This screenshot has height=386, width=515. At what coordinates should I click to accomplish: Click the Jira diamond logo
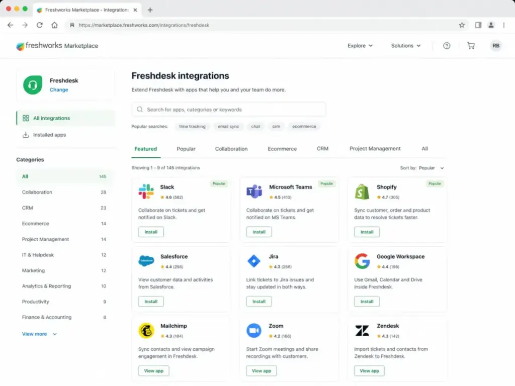coord(253,261)
